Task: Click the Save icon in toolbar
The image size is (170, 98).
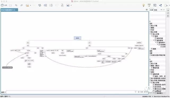Action: pos(10,5)
